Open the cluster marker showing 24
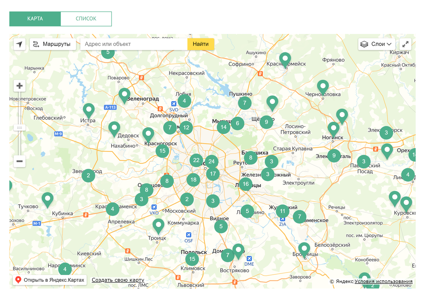 pos(211,162)
